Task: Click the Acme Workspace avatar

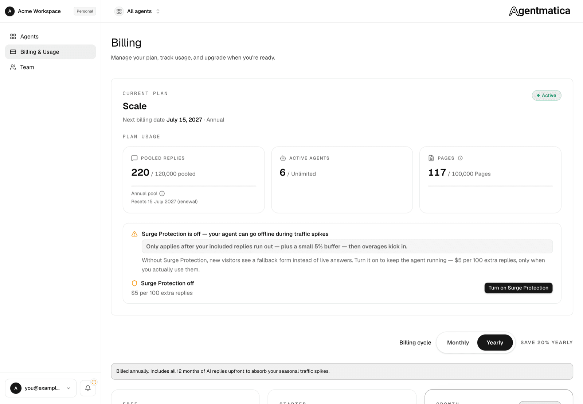Action: coord(10,11)
